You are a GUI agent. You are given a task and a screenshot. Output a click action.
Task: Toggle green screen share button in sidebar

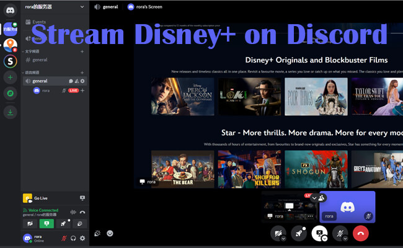point(46,224)
